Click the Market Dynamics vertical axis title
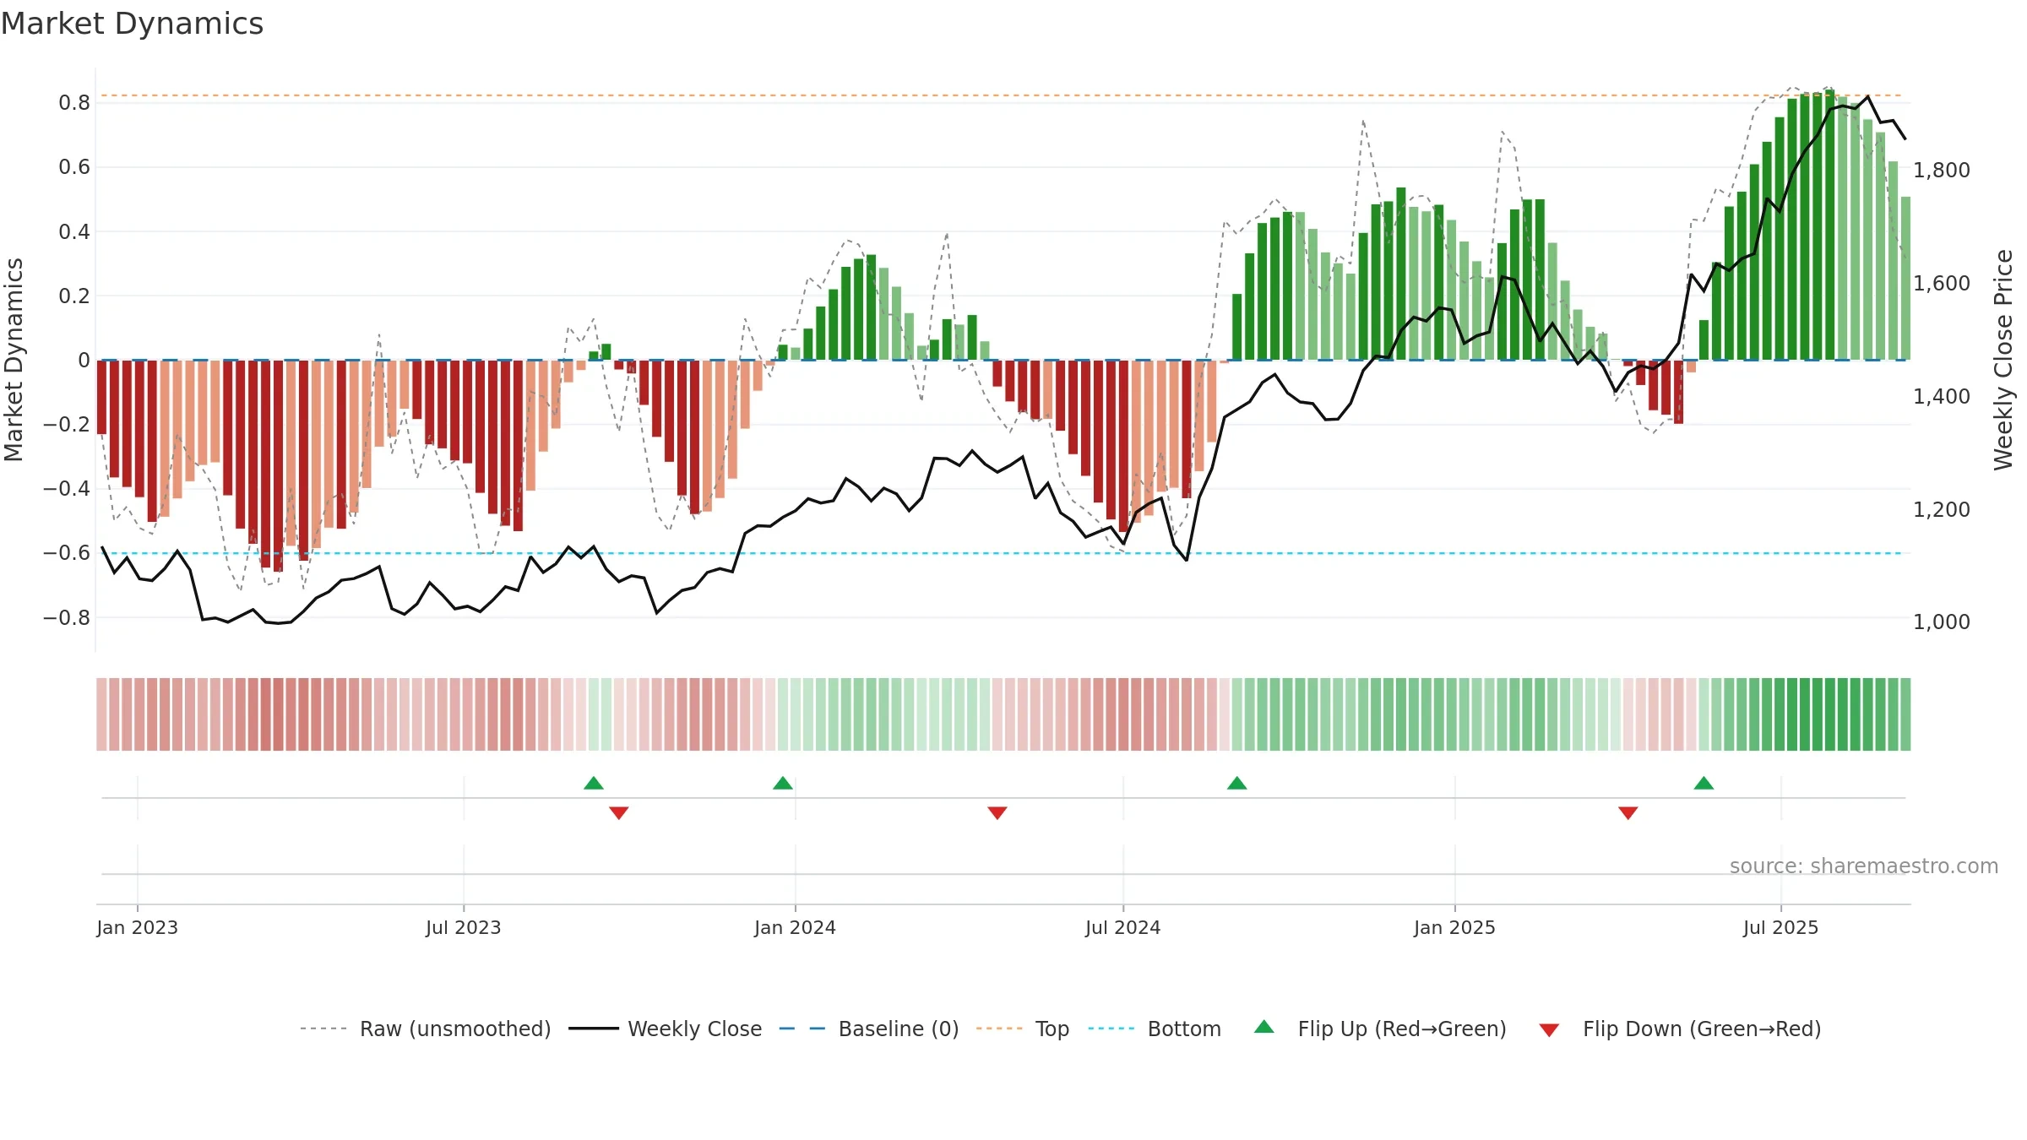Screen dimensions: 2027x1140 [14, 360]
